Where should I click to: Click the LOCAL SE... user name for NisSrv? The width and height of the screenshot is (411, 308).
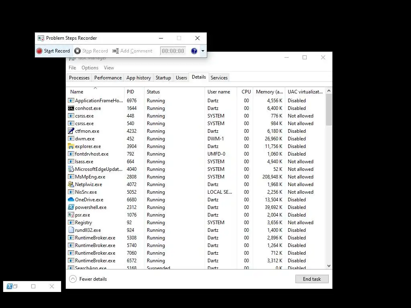[220, 192]
